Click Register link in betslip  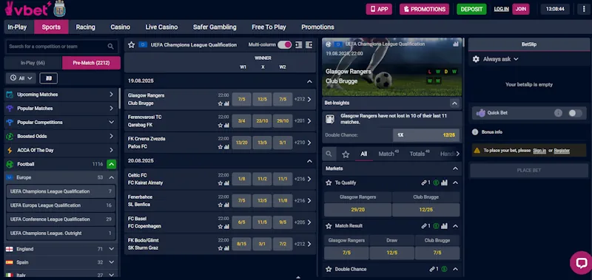point(562,151)
